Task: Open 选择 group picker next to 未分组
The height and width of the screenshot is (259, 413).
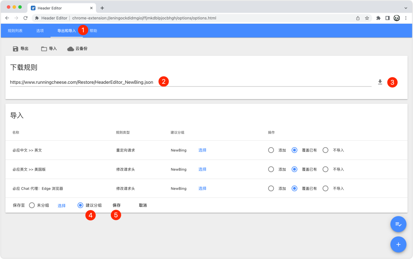Action: (x=62, y=206)
